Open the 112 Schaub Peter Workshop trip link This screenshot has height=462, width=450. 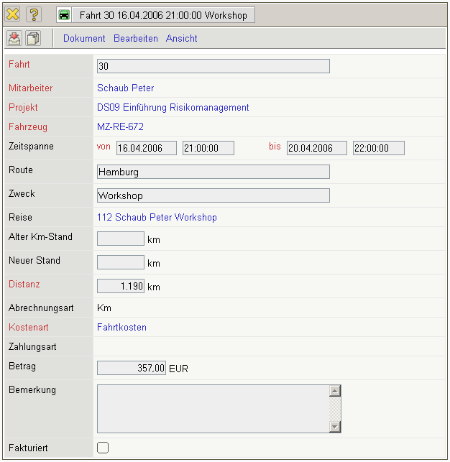pos(157,217)
